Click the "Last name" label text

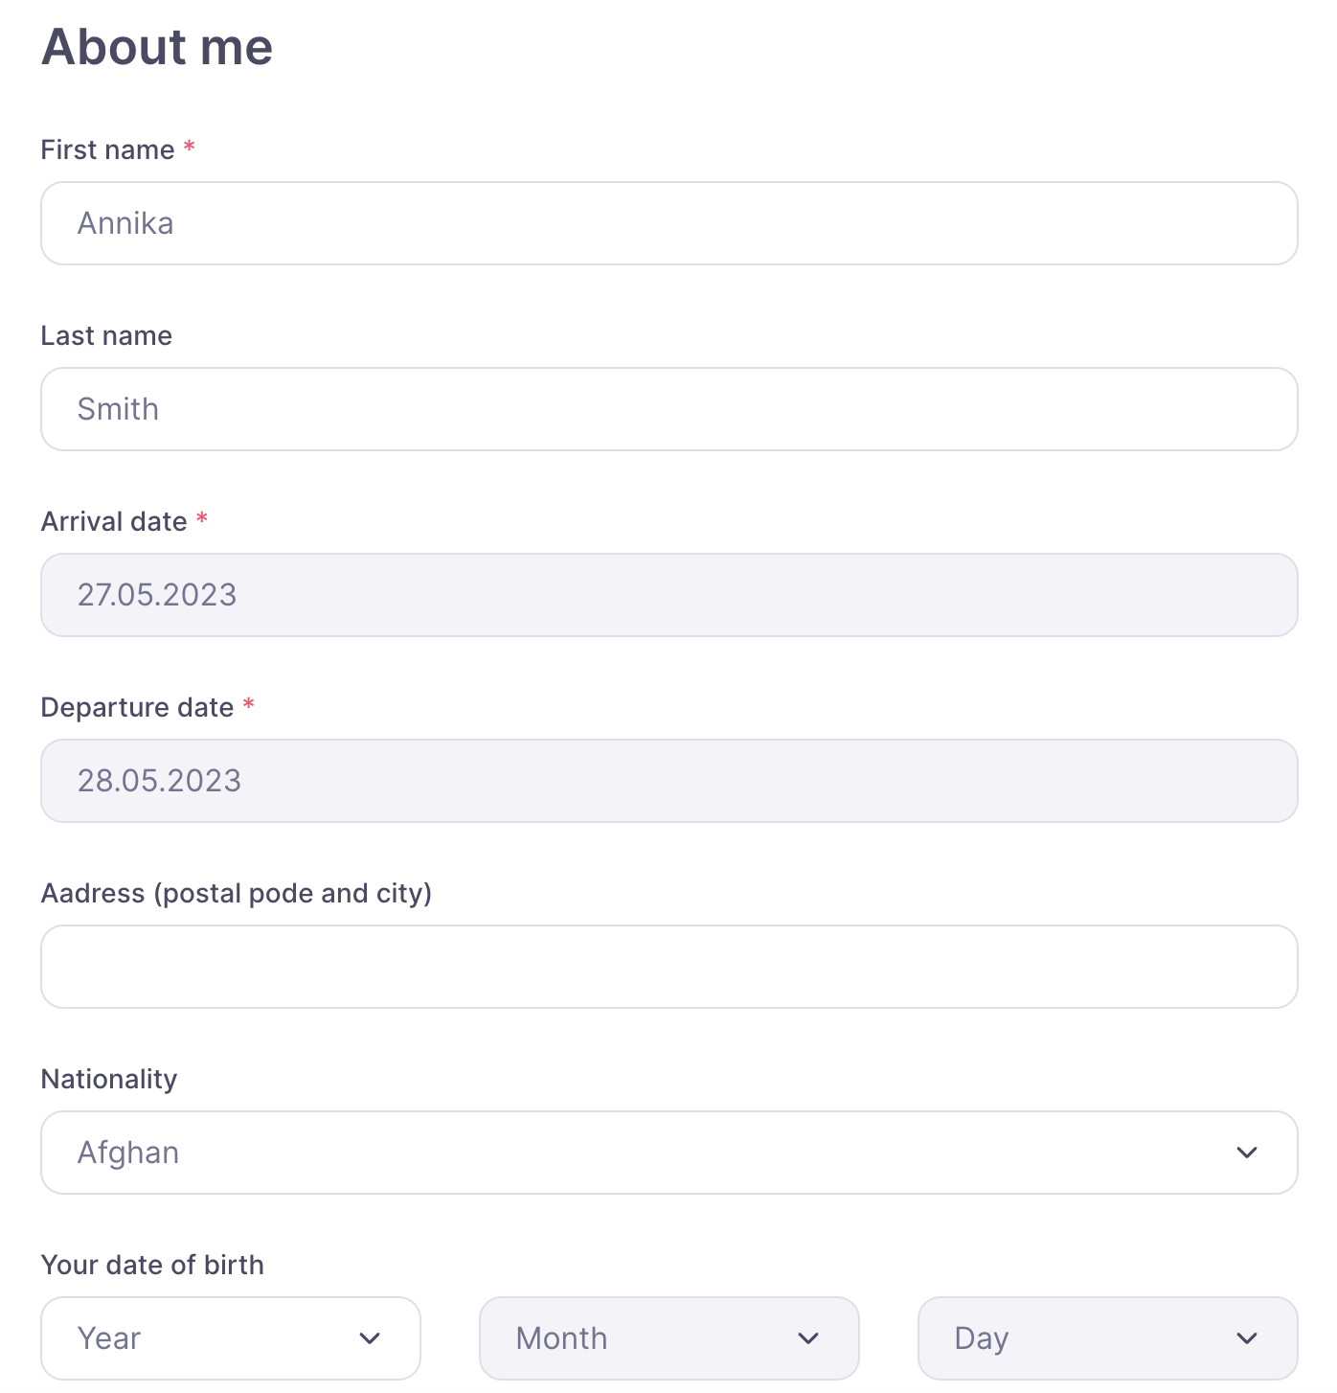pyautogui.click(x=106, y=336)
